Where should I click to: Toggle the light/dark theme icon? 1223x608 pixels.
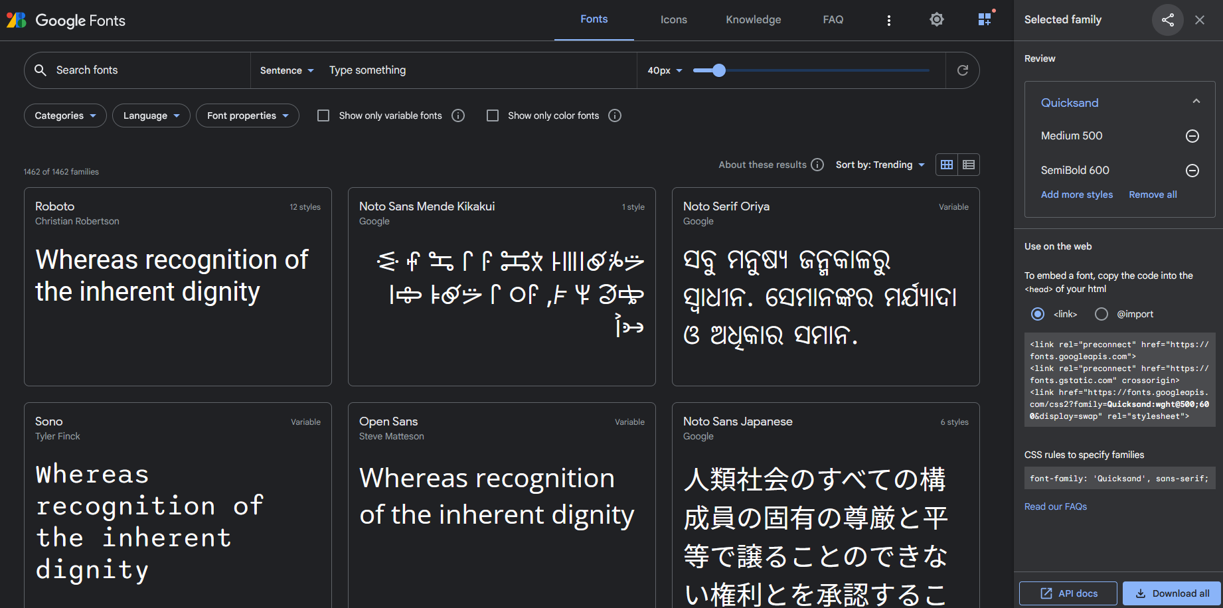(937, 19)
